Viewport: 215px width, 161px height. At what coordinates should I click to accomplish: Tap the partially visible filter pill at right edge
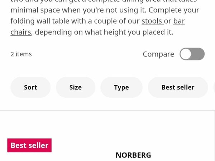pyautogui.click(x=214, y=87)
